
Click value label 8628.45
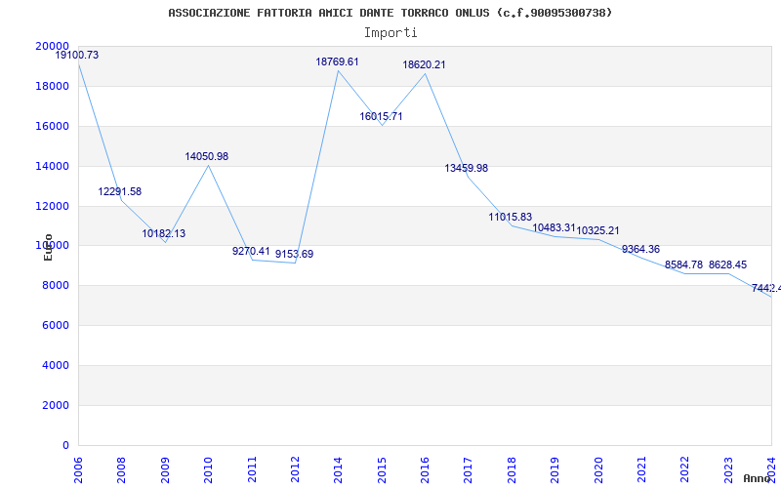point(727,264)
